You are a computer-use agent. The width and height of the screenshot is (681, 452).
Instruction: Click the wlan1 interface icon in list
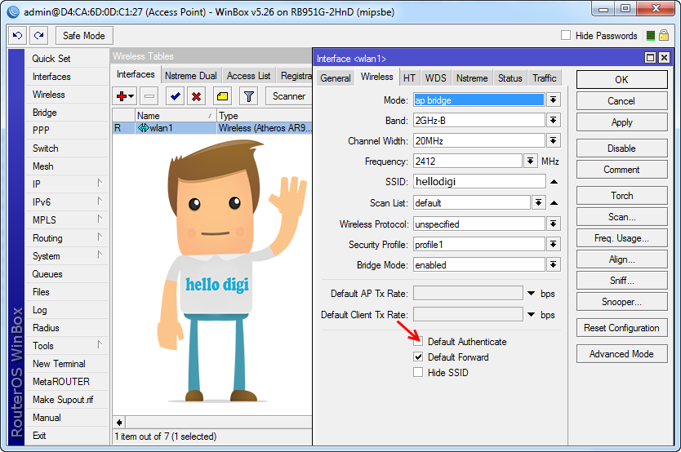pos(144,128)
